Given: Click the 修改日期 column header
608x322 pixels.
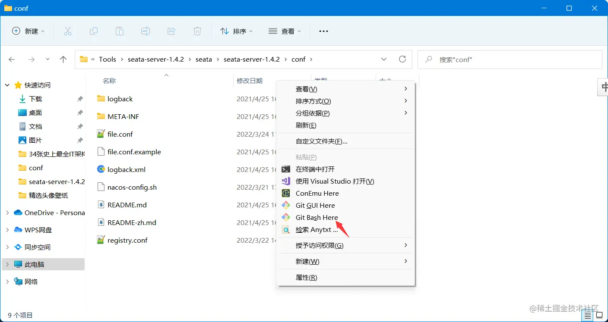Looking at the screenshot, I should pyautogui.click(x=250, y=81).
